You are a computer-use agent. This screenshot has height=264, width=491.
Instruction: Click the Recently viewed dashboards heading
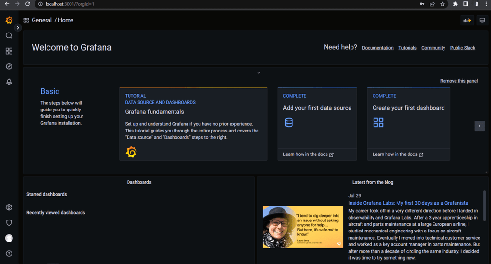point(56,213)
